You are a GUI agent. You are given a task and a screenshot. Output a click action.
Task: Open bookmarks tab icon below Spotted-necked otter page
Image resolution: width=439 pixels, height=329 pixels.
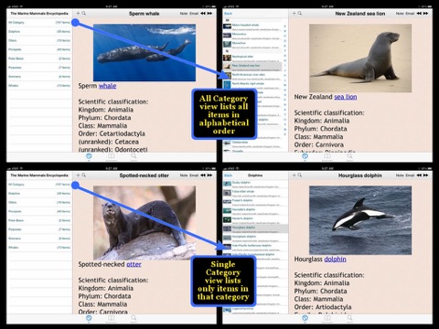coord(111,319)
